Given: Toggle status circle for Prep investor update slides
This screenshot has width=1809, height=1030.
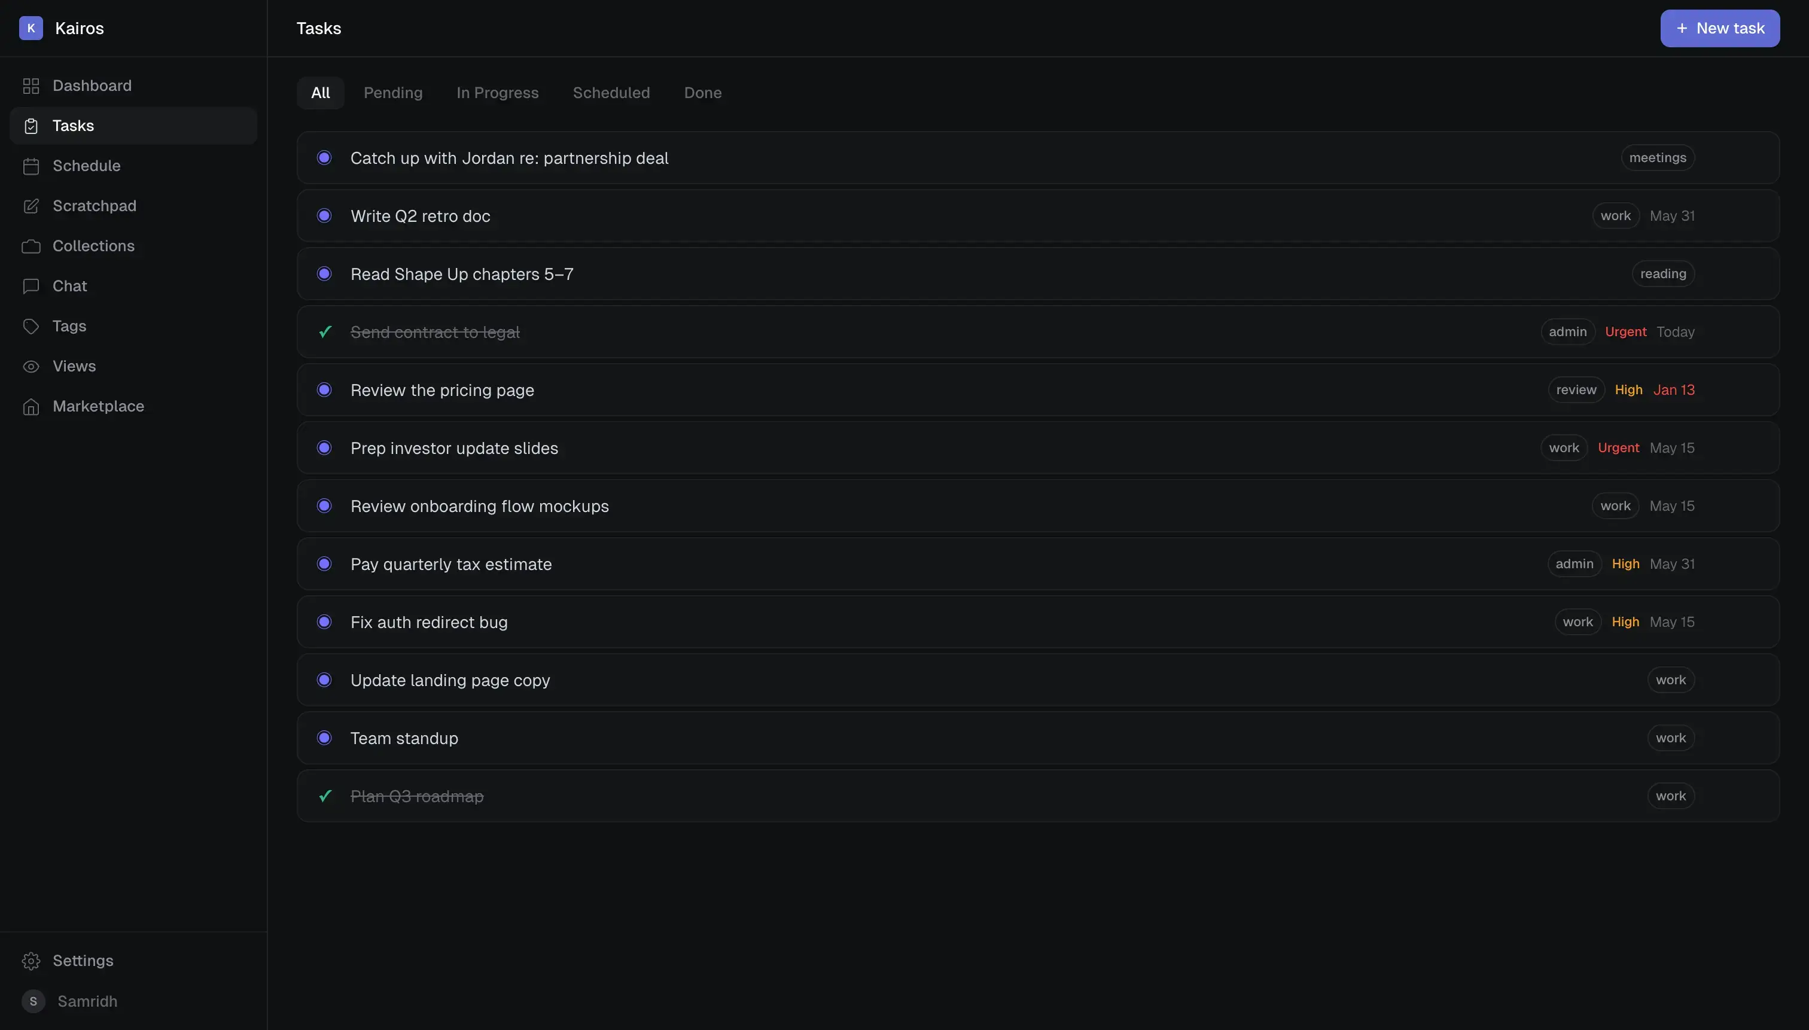Looking at the screenshot, I should pos(324,448).
